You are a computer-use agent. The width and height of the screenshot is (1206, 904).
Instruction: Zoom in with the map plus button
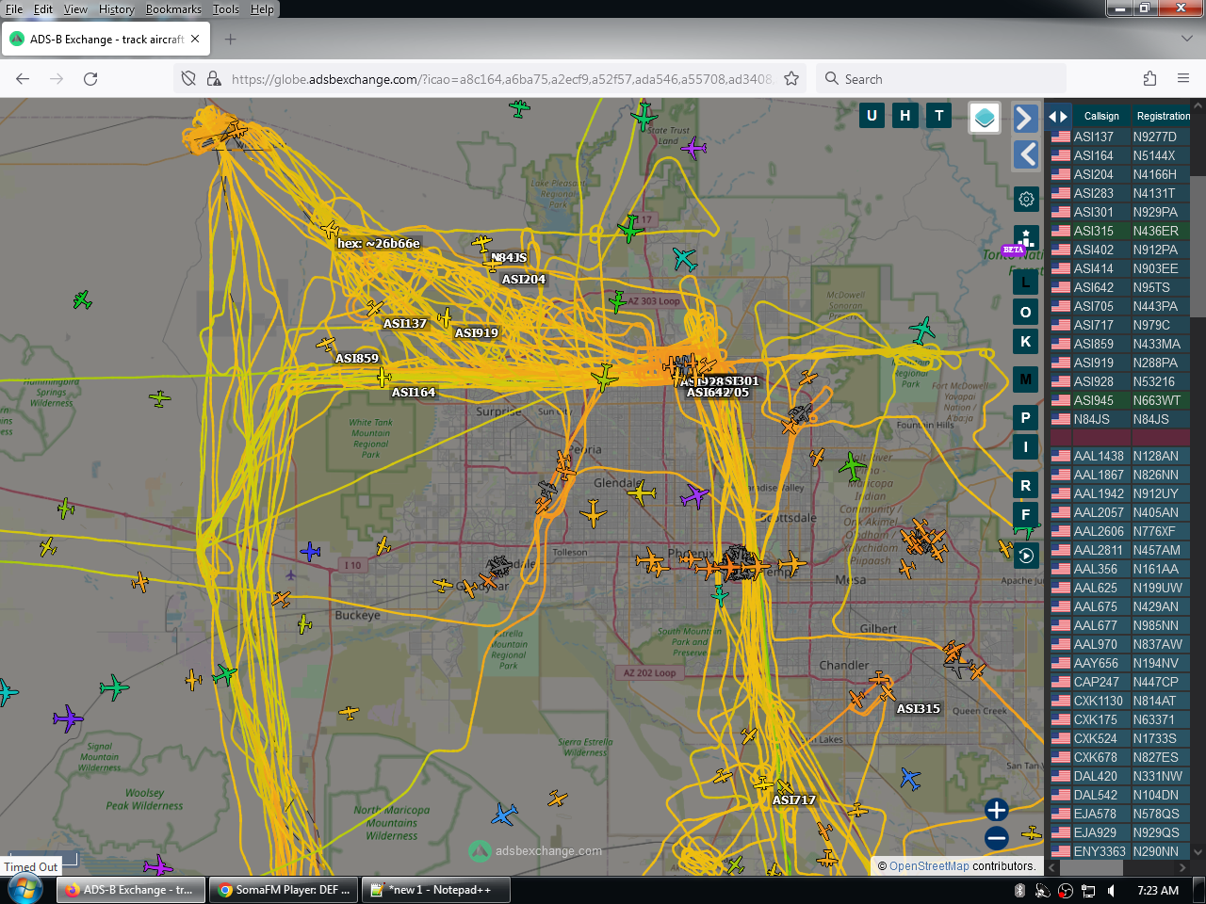[997, 810]
